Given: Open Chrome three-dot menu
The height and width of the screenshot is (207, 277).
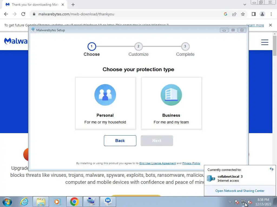Looking at the screenshot, I should [271, 14].
